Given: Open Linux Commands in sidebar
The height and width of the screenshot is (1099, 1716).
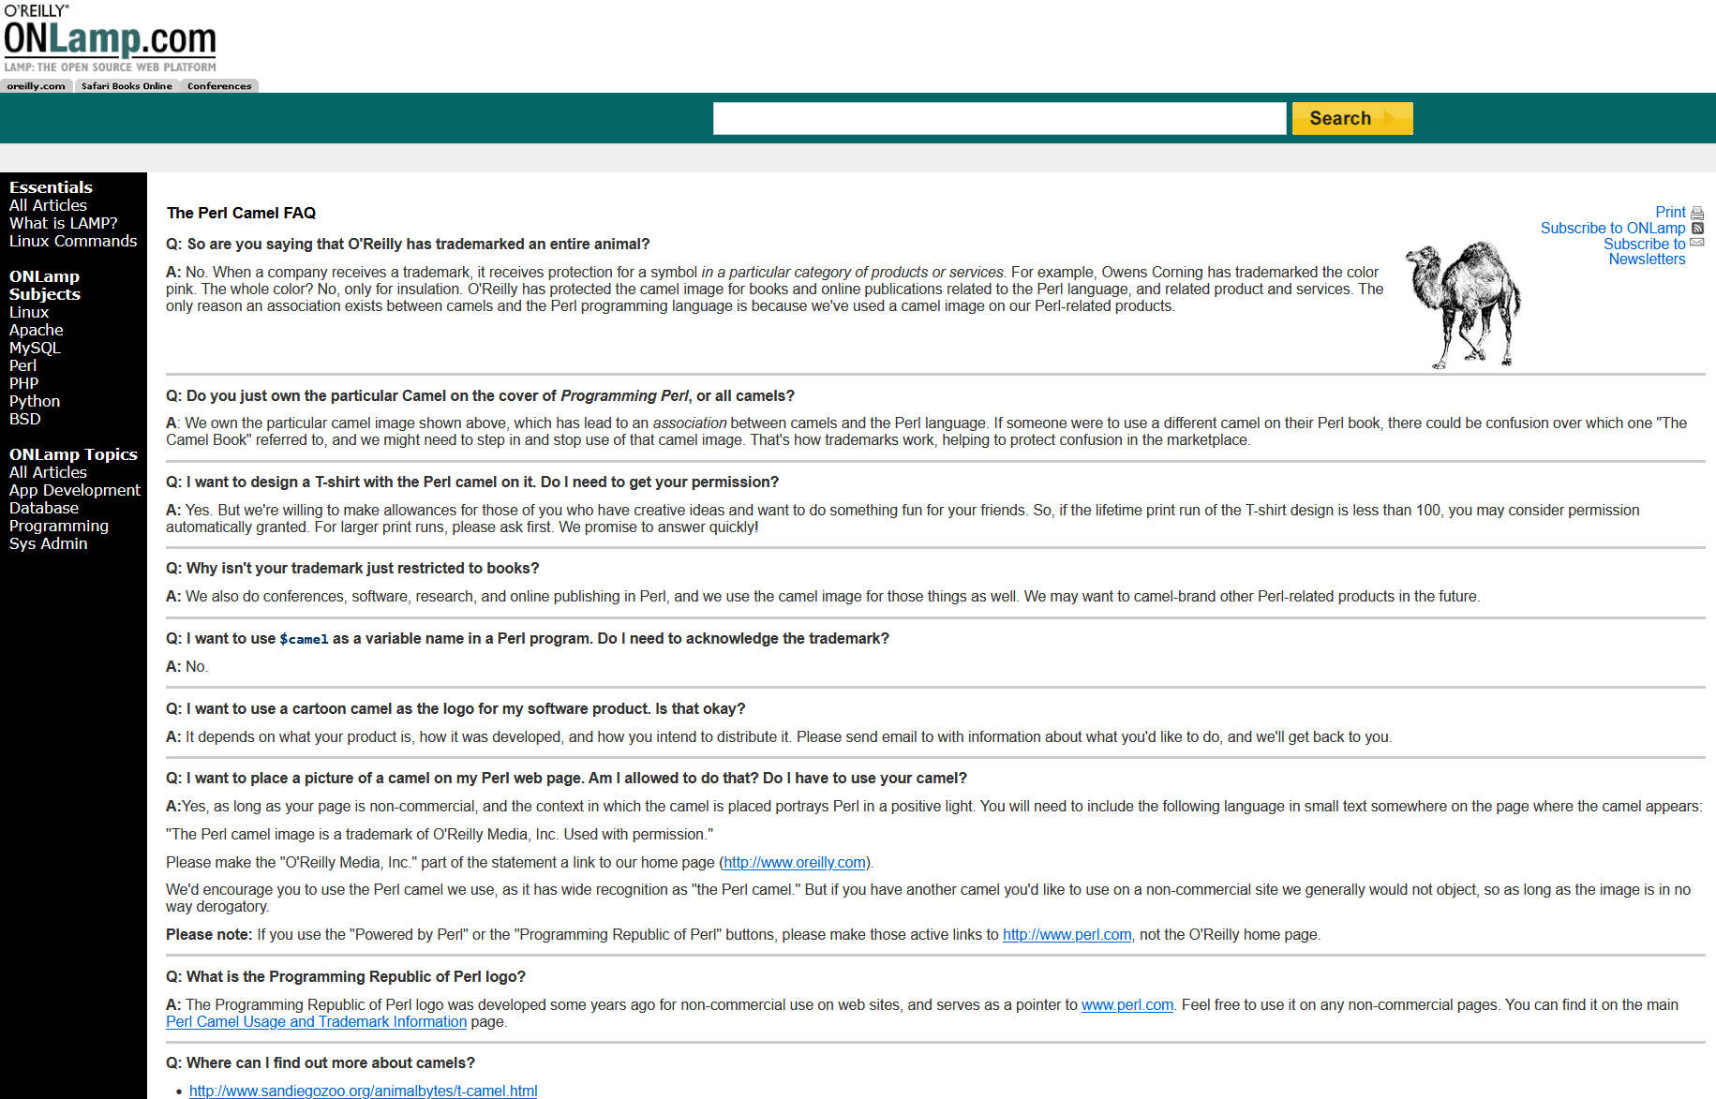Looking at the screenshot, I should click(73, 241).
